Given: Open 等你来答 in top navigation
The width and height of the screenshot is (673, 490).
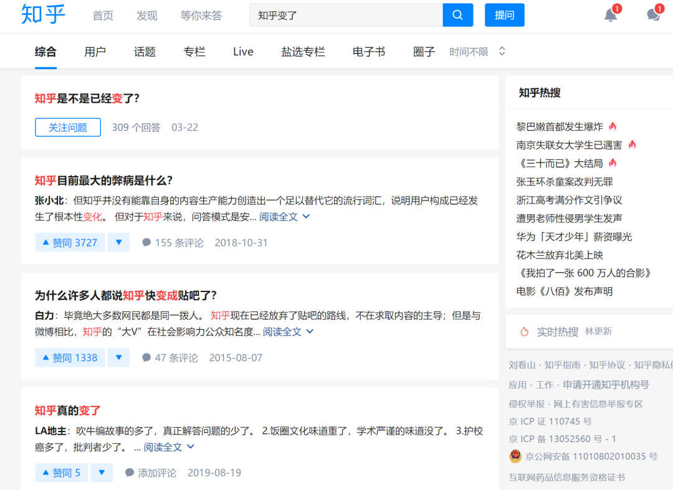Looking at the screenshot, I should point(201,16).
